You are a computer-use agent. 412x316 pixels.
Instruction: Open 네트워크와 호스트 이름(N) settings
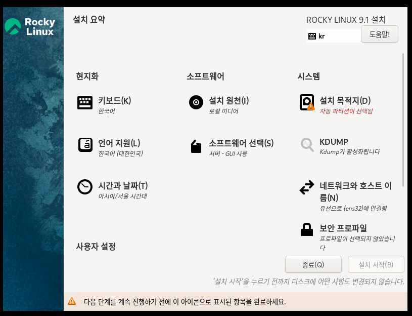tap(355, 191)
